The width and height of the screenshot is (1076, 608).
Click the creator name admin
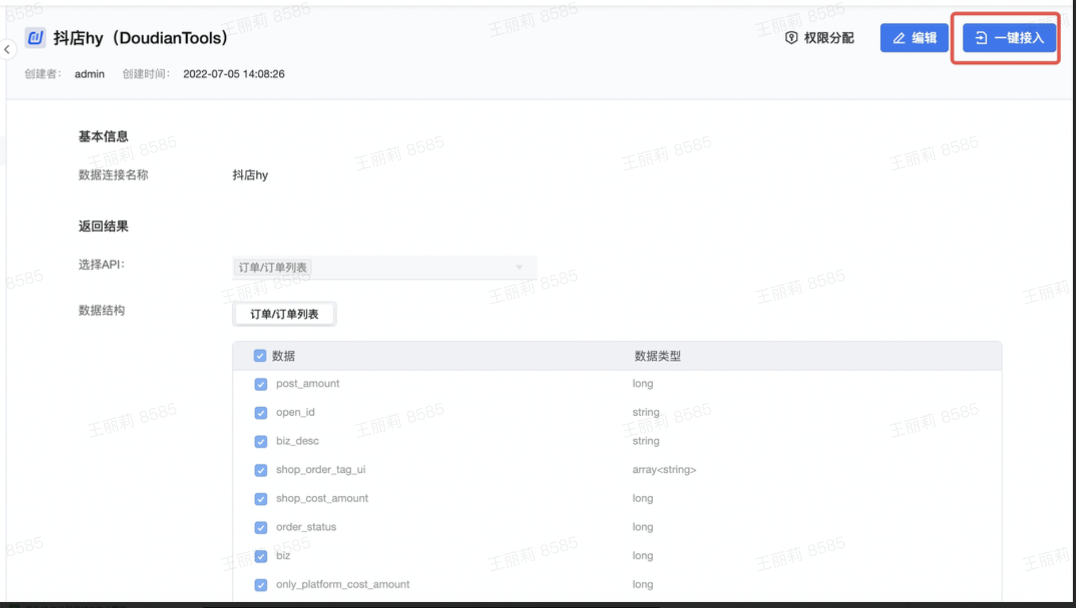[x=89, y=74]
